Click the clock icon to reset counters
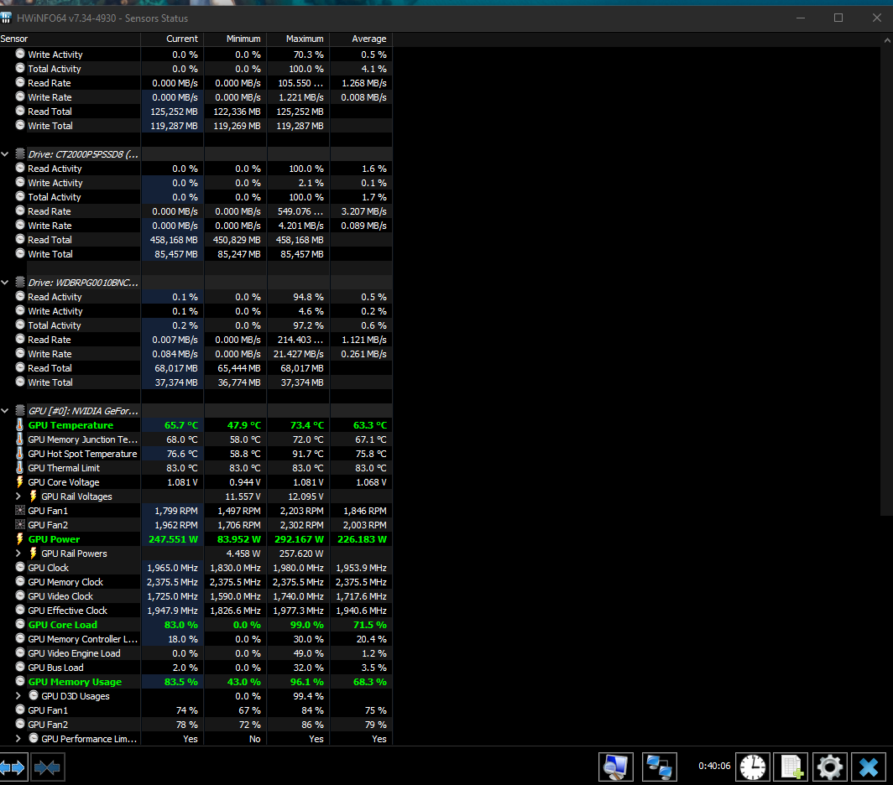The height and width of the screenshot is (785, 893). pyautogui.click(x=752, y=767)
